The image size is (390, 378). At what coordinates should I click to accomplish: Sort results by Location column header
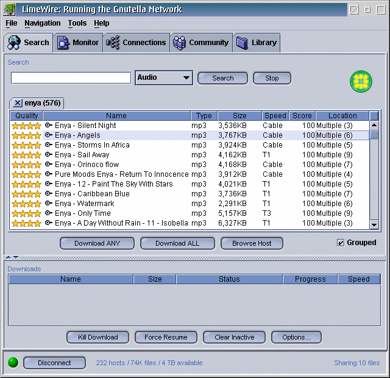tap(342, 116)
